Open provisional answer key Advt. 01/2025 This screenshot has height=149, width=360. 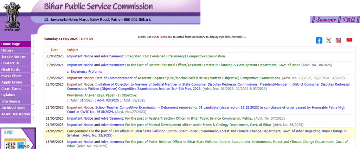[x=82, y=100]
